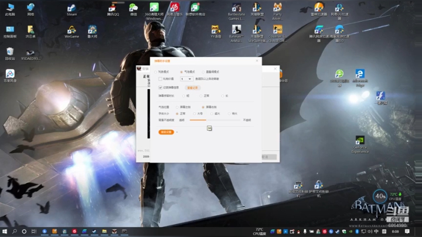
Task: Click the system tray volume icon
Action: [370, 231]
